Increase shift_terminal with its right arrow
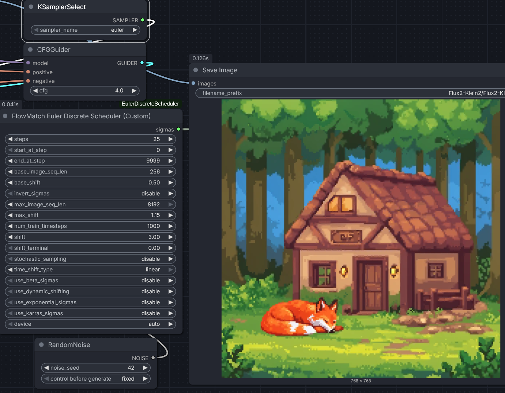This screenshot has height=393, width=505. point(170,248)
